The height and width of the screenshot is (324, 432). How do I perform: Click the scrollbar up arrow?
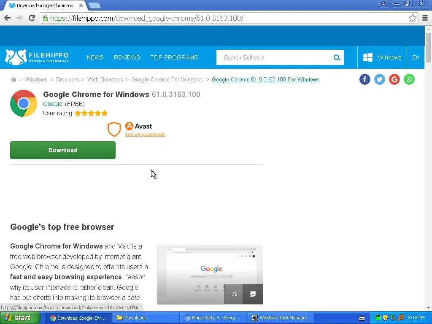(428, 29)
